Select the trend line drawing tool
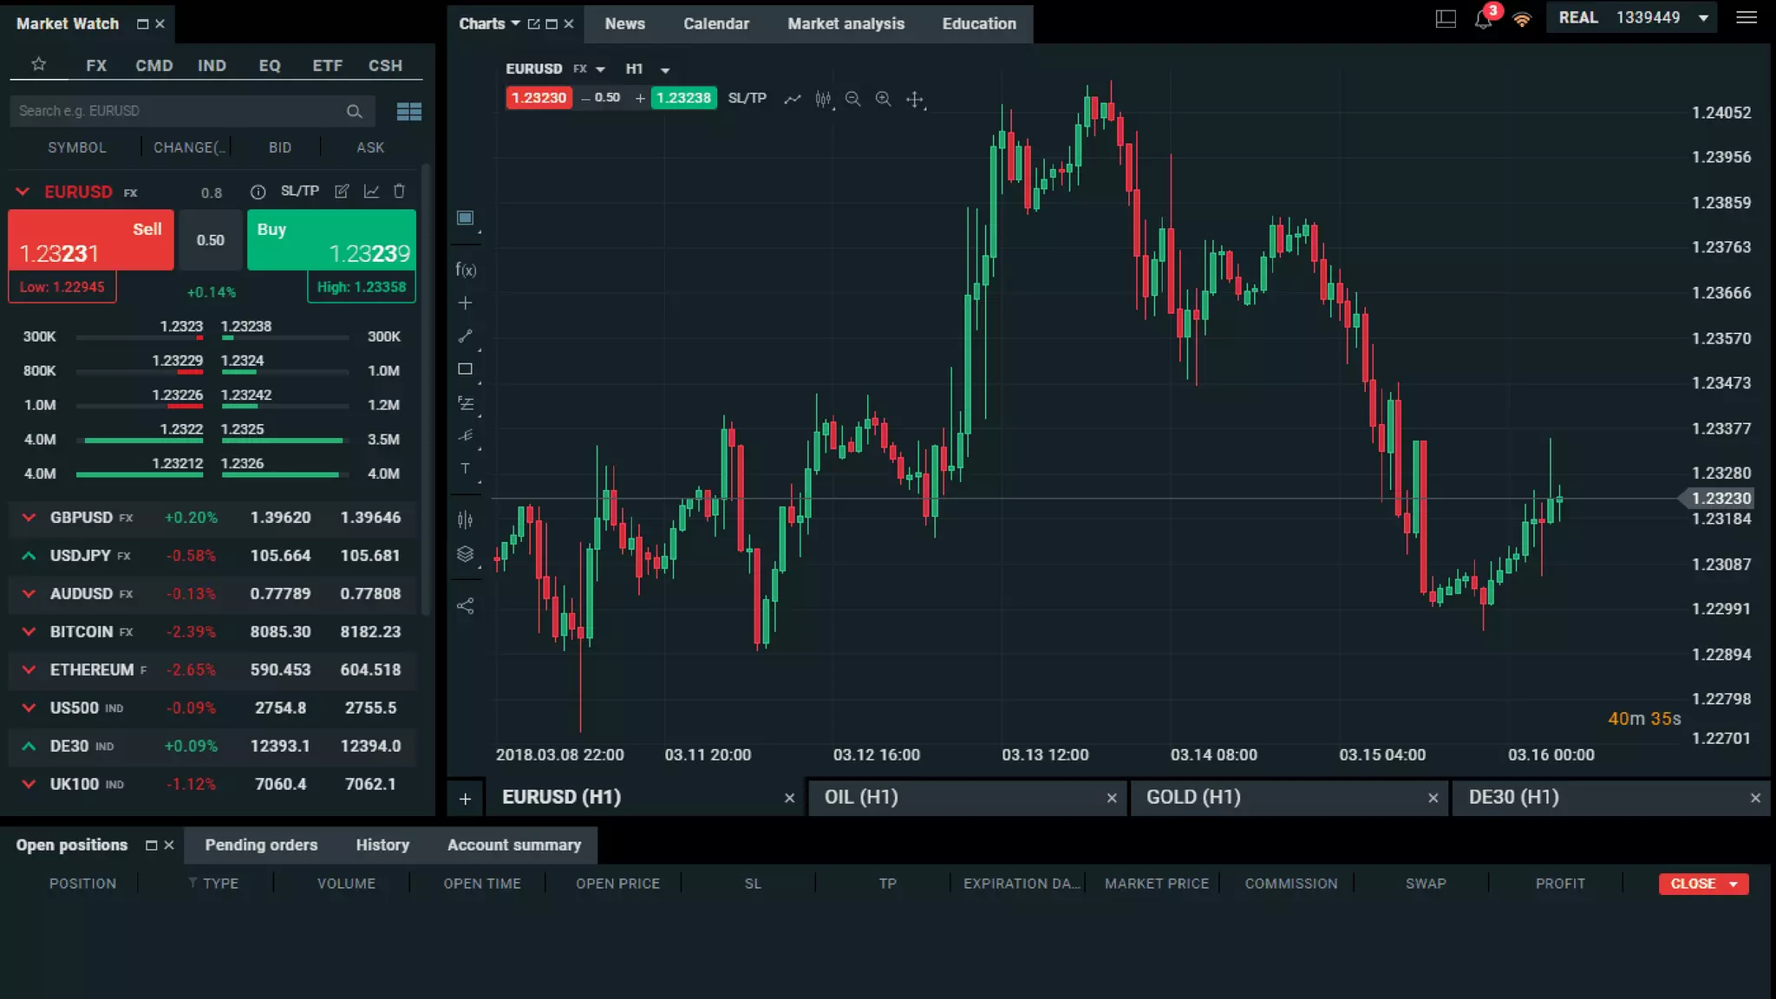 (x=466, y=336)
